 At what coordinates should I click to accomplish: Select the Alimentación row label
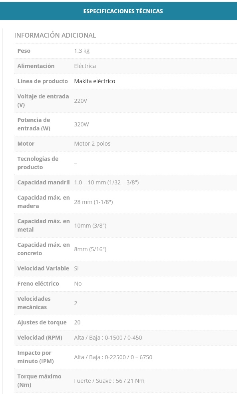36,66
